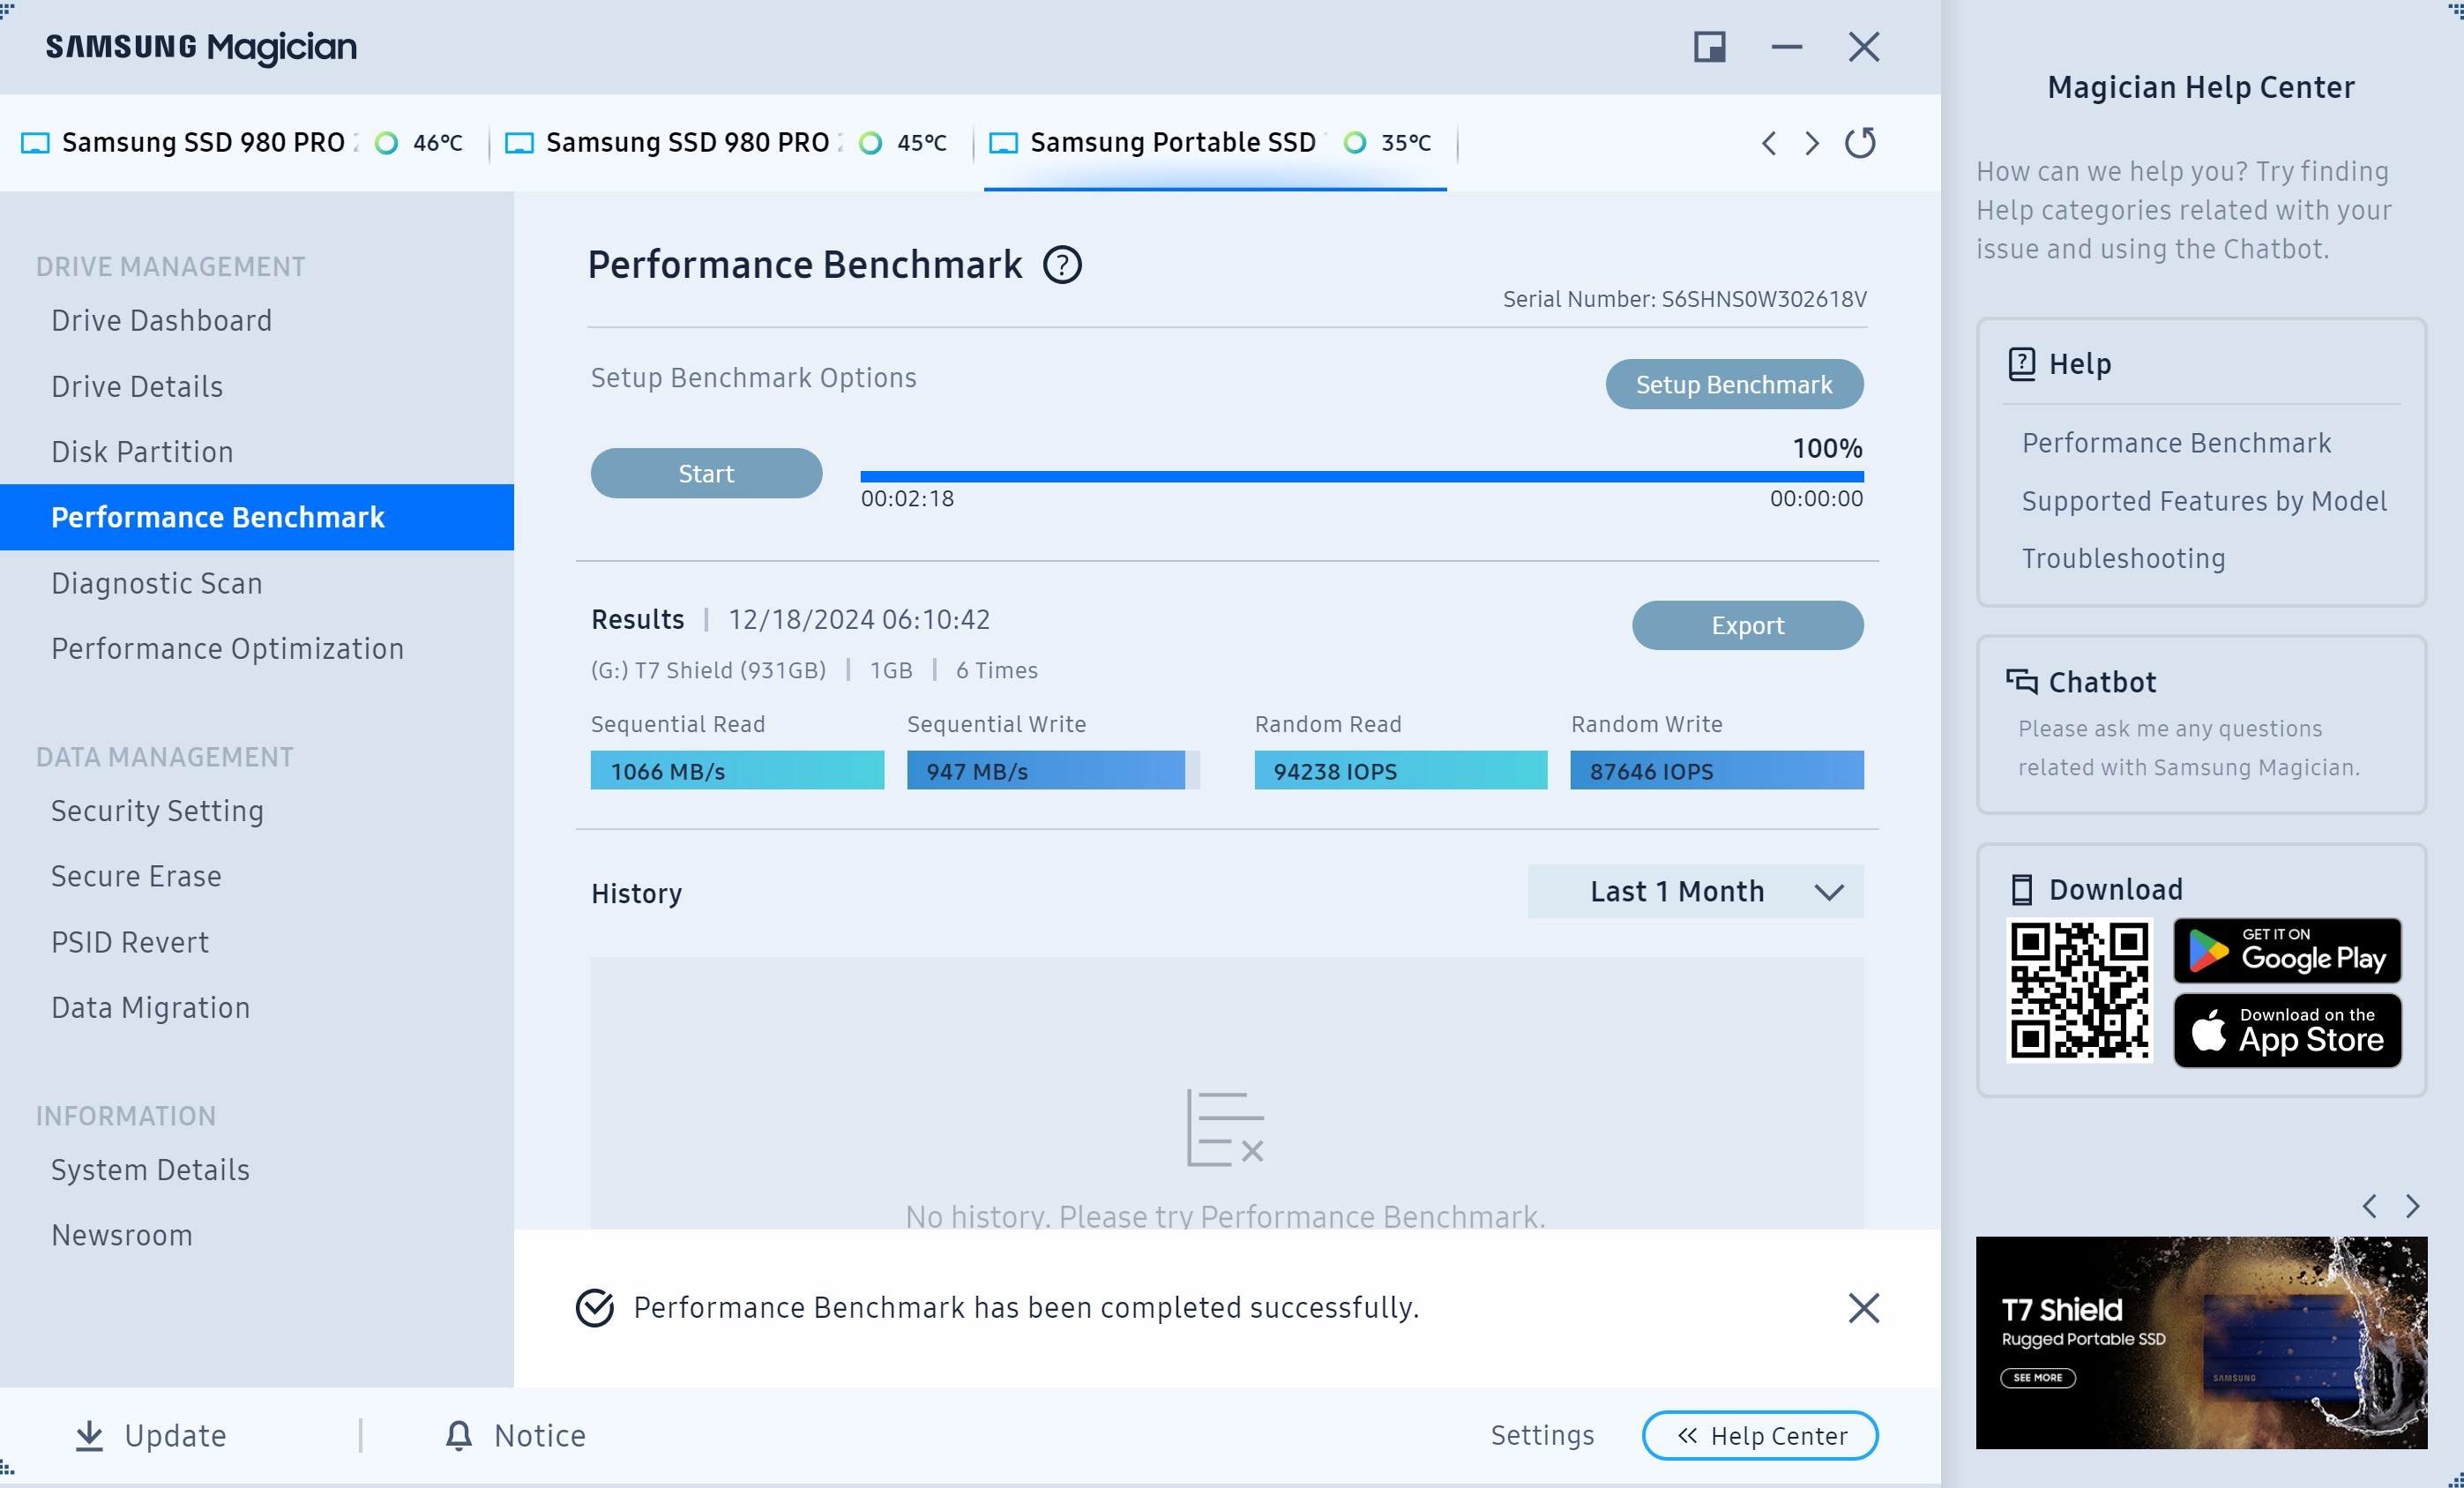
Task: Collapse the Help Center panel button
Action: [1759, 1436]
